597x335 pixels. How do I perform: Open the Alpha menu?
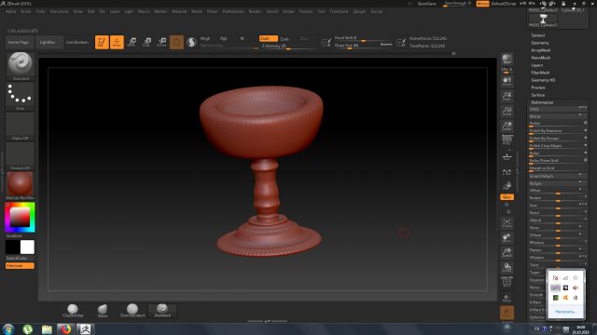(10, 11)
